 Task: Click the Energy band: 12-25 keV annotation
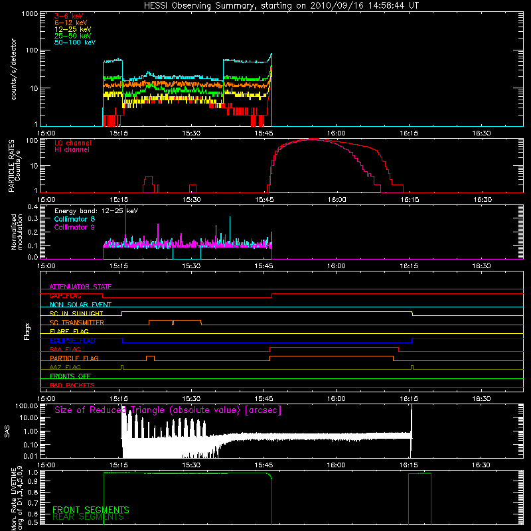(96, 211)
